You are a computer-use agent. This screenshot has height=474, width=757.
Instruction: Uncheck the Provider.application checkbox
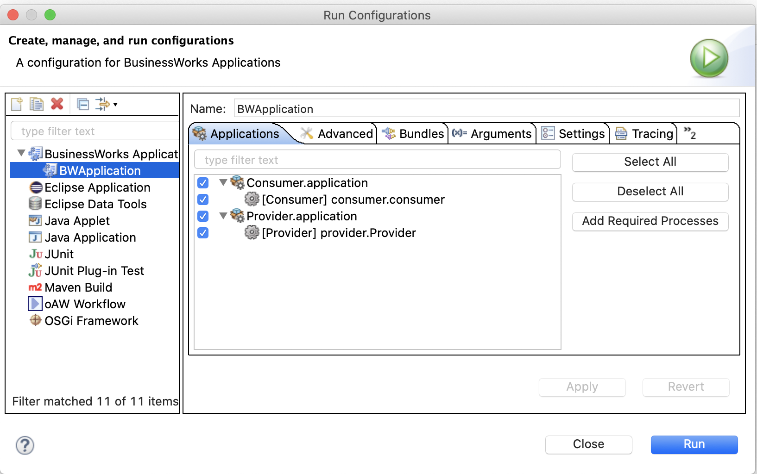point(203,216)
